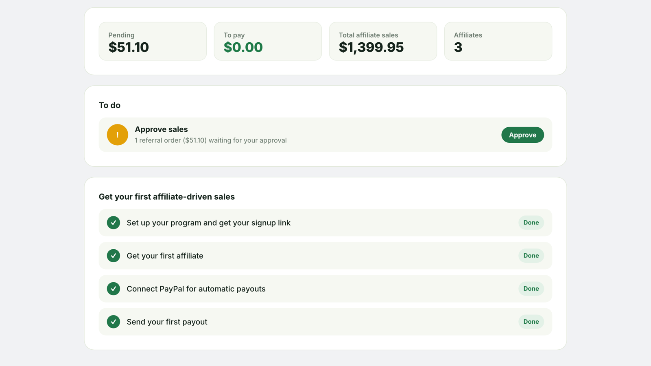Click Done badge for first affiliate step

531,255
